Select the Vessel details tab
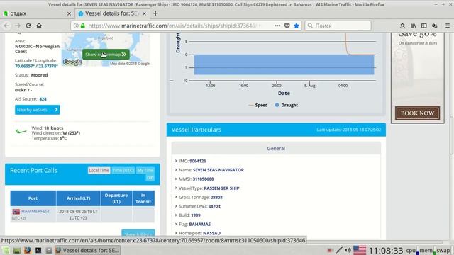454x255 pixels. [112, 13]
